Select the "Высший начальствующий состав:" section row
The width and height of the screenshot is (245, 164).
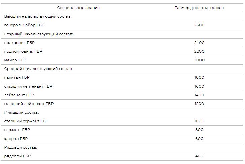click(x=38, y=16)
